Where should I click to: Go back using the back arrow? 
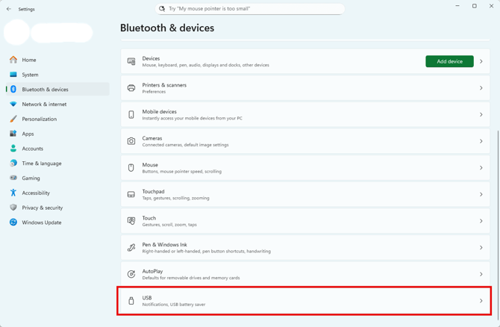tap(9, 9)
